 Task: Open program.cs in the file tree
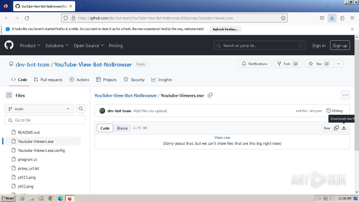(27, 159)
